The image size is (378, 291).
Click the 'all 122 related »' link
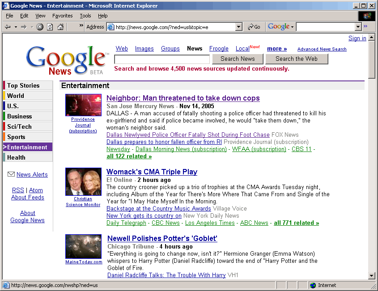tap(129, 156)
